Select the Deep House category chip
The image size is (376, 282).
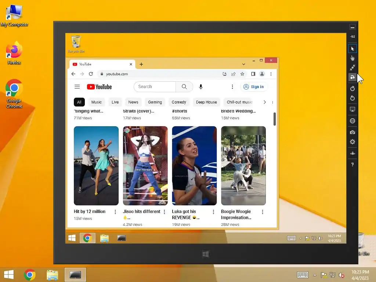[206, 102]
